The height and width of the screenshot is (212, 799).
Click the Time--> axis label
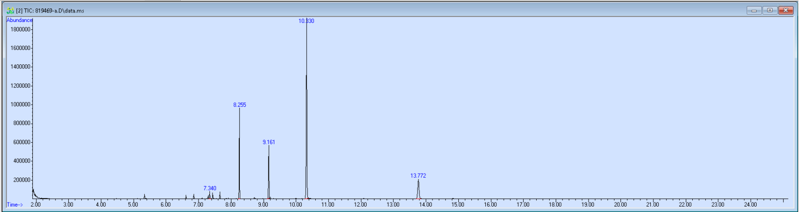click(x=14, y=205)
